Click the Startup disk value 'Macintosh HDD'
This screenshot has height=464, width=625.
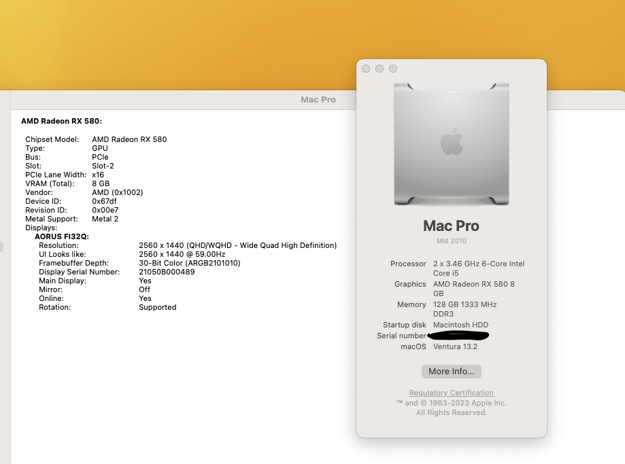[461, 325]
